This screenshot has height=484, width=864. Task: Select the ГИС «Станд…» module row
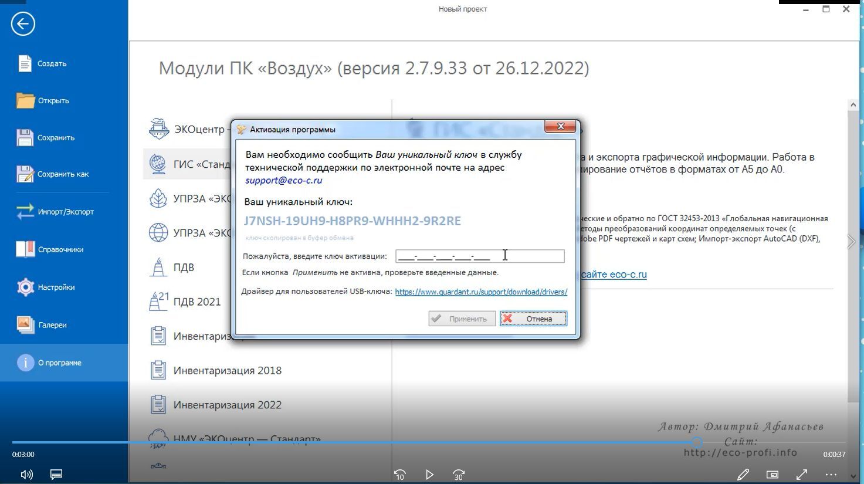[188, 164]
